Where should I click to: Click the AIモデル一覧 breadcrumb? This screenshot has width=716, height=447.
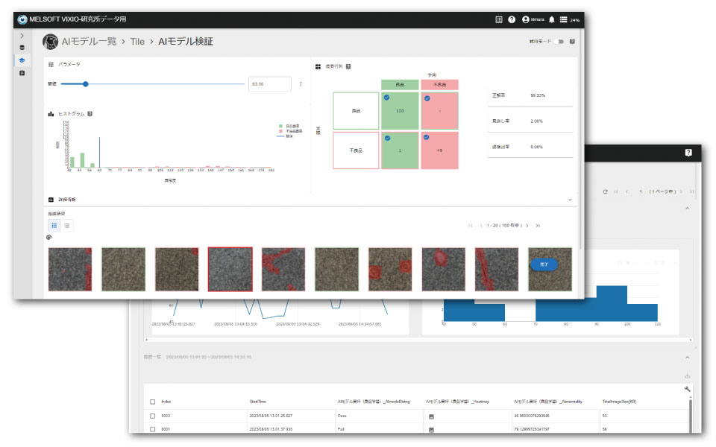89,42
